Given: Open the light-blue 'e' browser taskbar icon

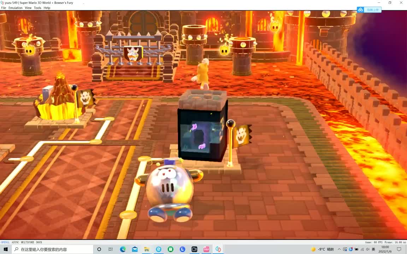Looking at the screenshot, I should [x=159, y=249].
